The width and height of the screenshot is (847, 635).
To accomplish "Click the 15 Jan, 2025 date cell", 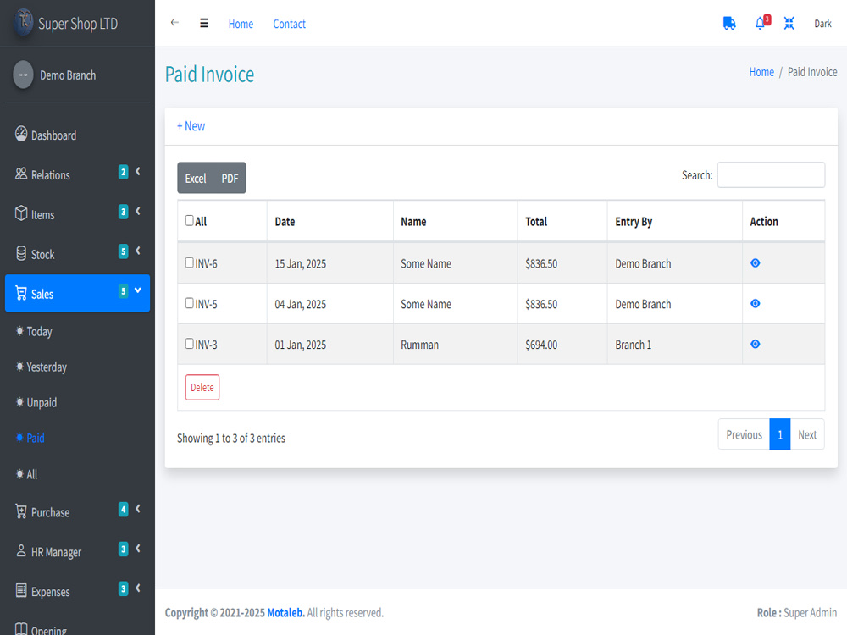I will (x=330, y=263).
